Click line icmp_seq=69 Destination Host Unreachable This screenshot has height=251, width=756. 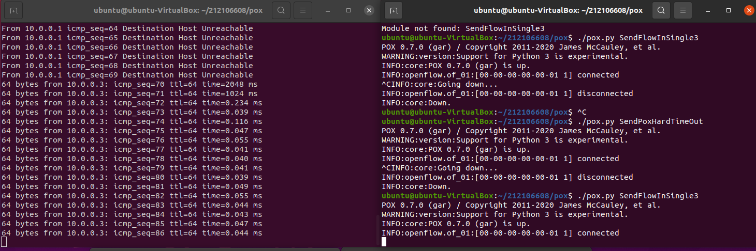click(127, 75)
